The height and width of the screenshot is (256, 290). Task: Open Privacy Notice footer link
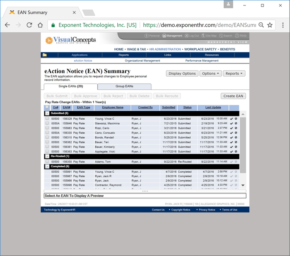(207, 210)
